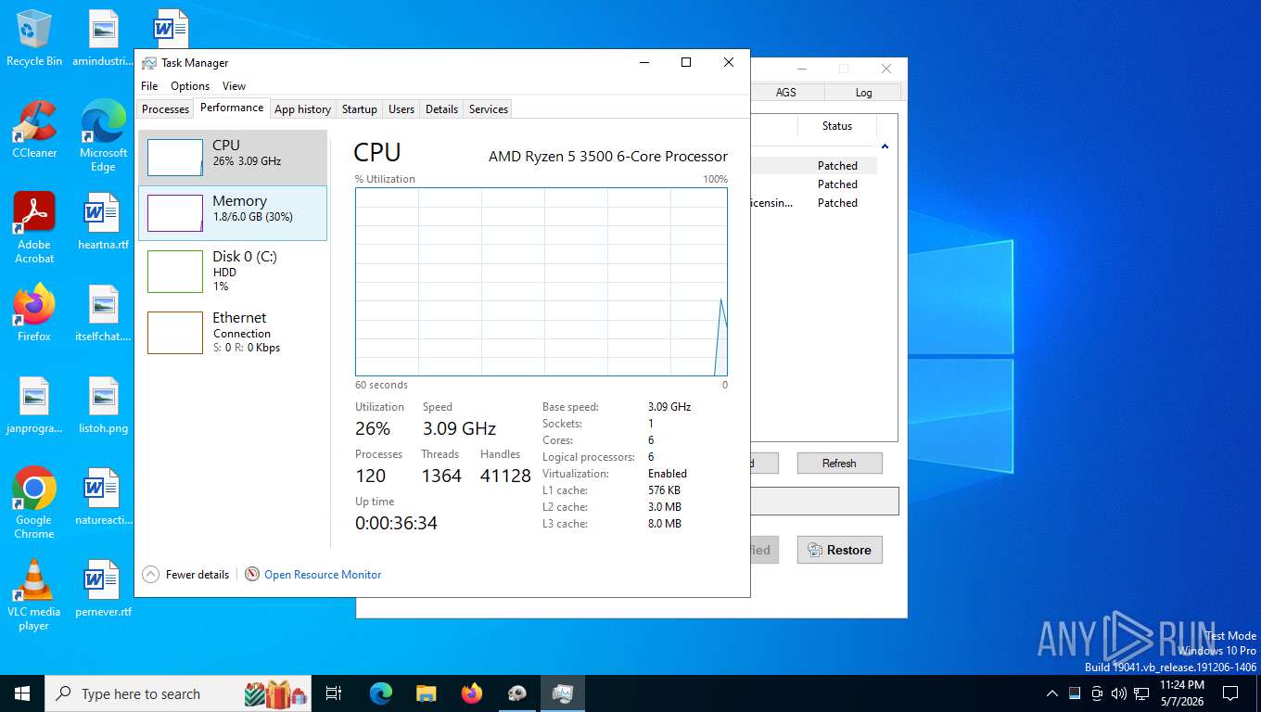Viewport: 1261px width, 712px height.
Task: Switch to the Users tab
Action: click(x=401, y=109)
